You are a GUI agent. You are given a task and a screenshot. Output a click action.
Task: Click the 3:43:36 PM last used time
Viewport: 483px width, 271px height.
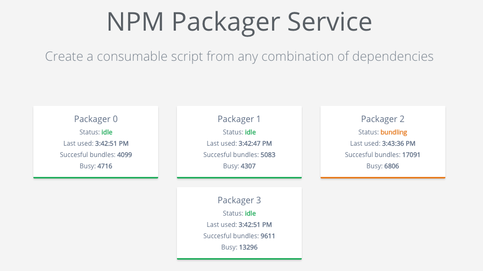(399, 143)
